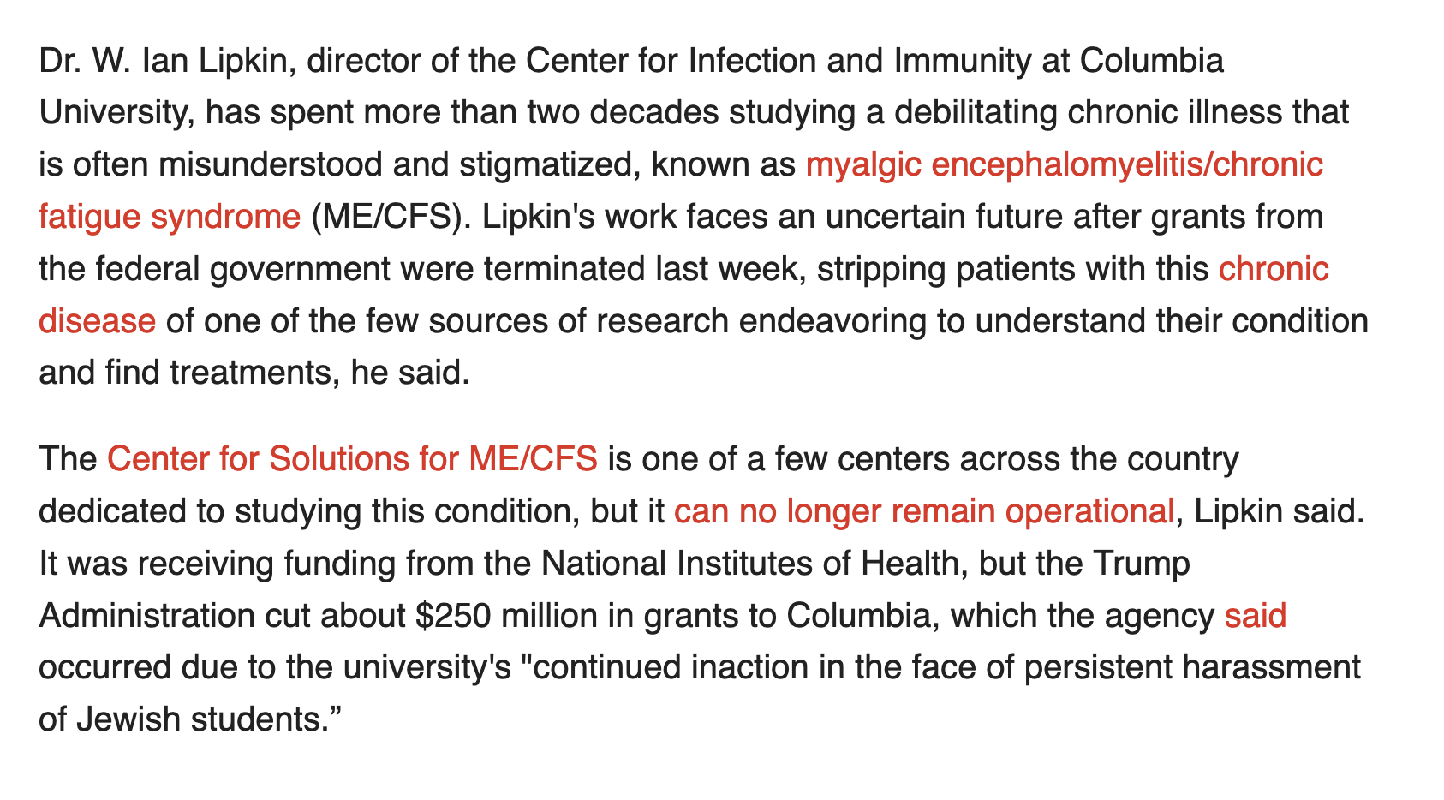Click the word "Trump" in second paragraph
Screen dimensions: 1444x800
[1143, 564]
